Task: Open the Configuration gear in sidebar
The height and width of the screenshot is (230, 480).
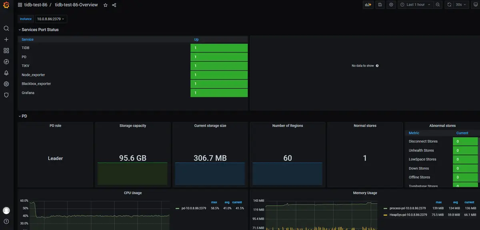Action: click(6, 84)
